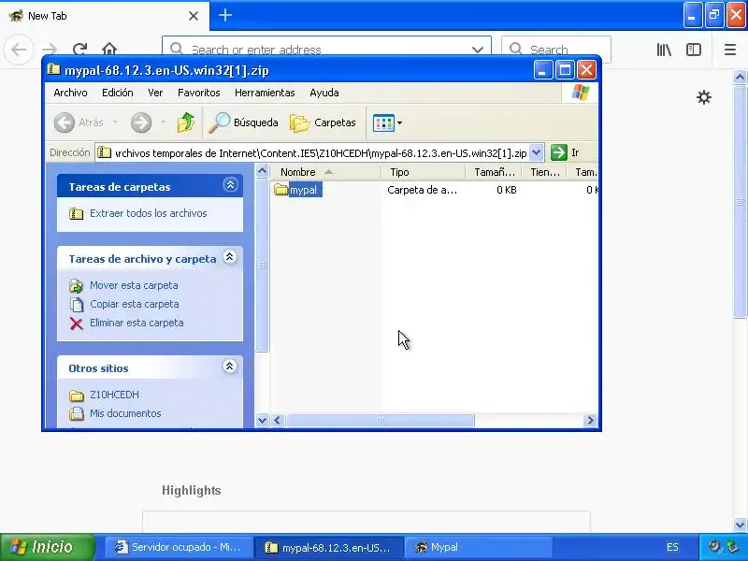Click the extract all files zip icon

pyautogui.click(x=76, y=213)
